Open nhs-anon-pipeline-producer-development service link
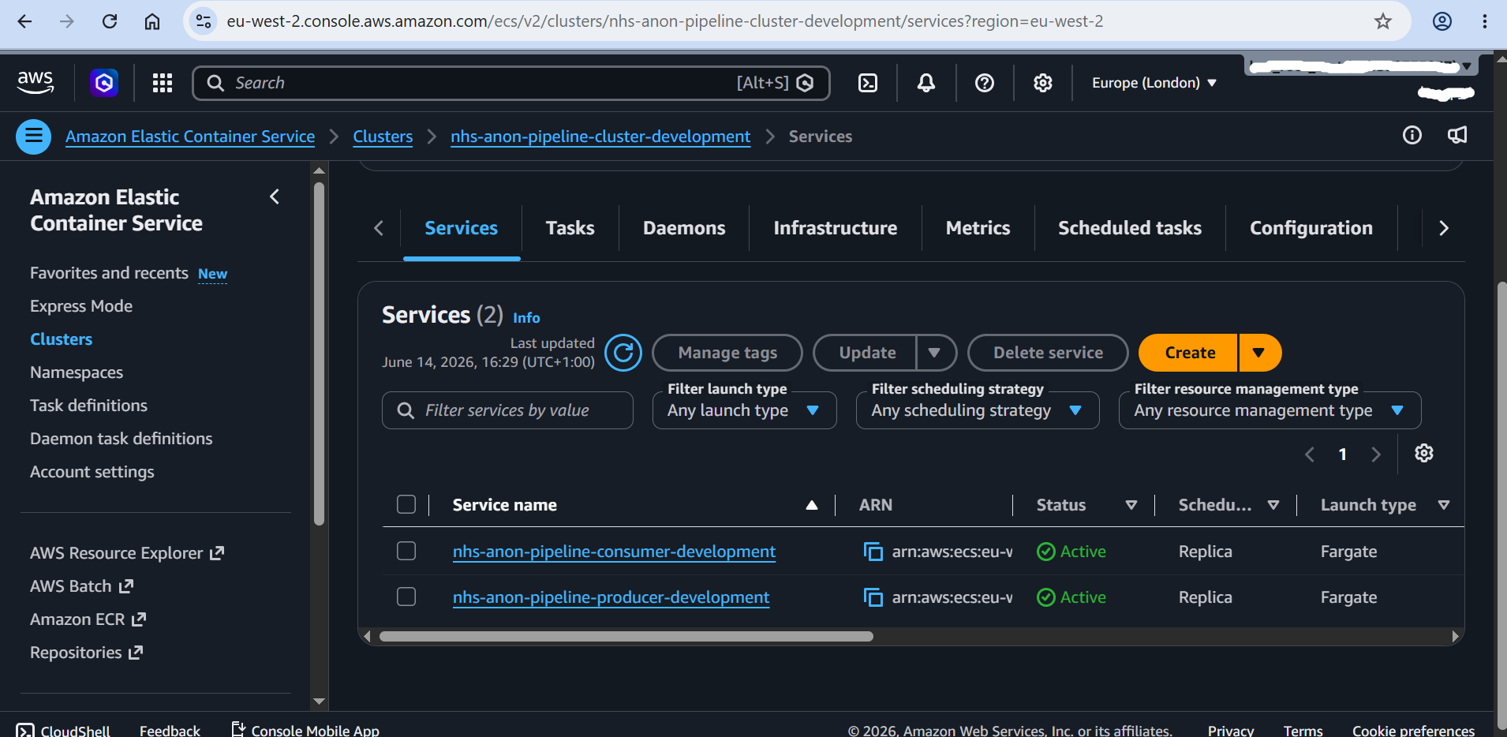The height and width of the screenshot is (737, 1507). pos(611,597)
